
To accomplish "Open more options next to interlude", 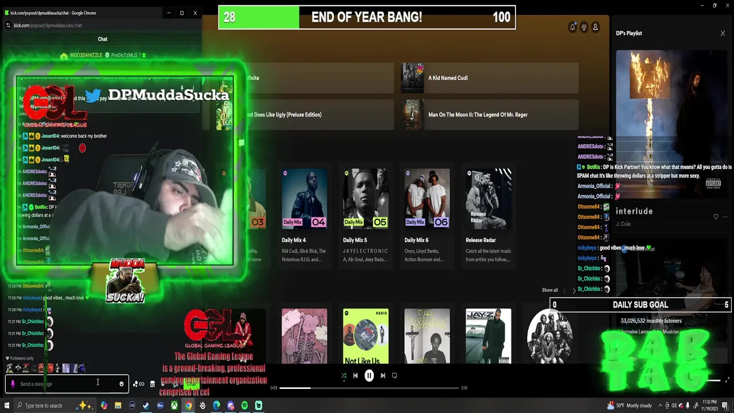I will [x=725, y=217].
